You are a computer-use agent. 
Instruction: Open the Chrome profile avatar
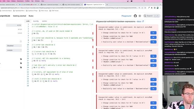[158, 8]
